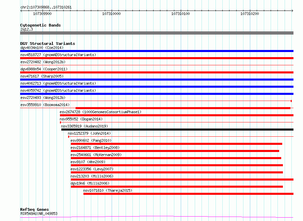Click the gray 2q12.3 cytogenetic band bar

[157, 33]
